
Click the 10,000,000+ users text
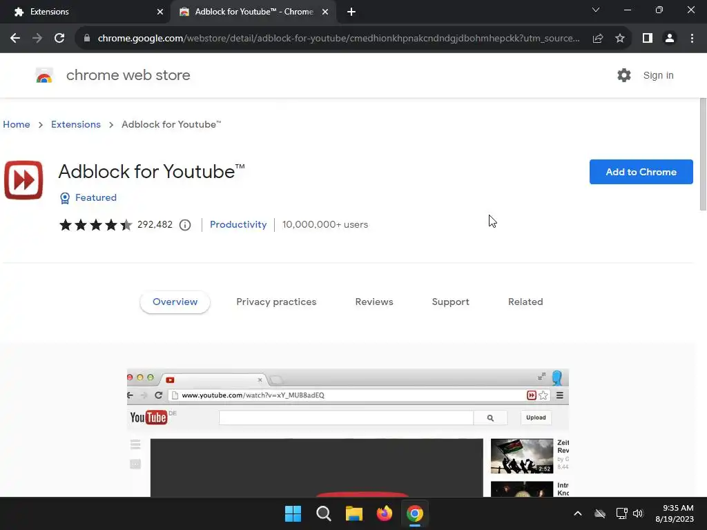[325, 224]
